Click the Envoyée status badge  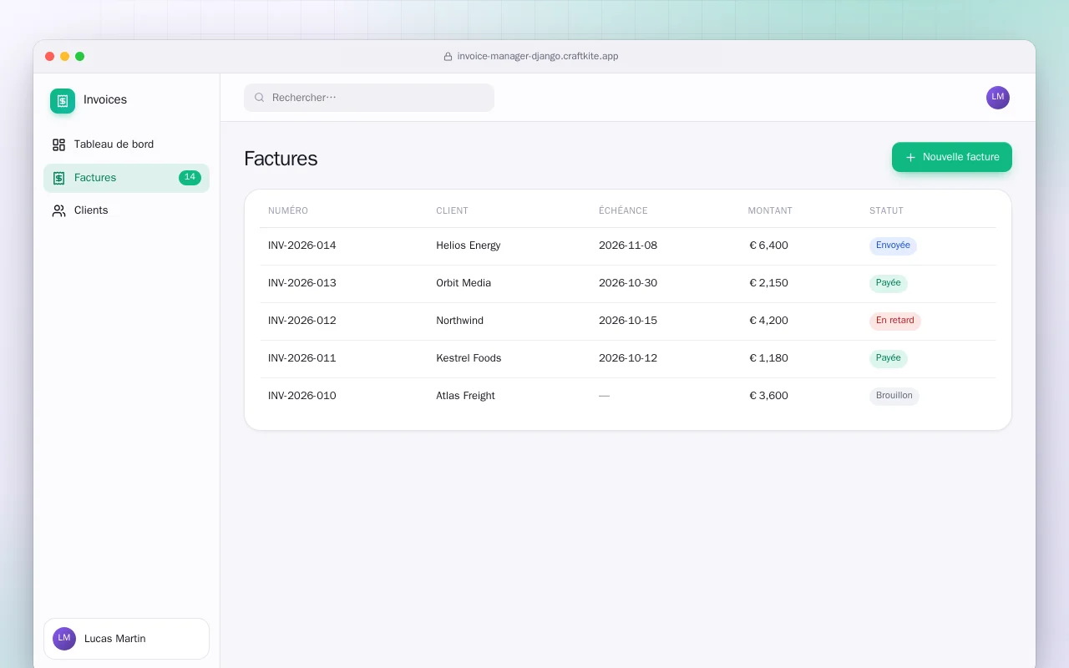[893, 245]
